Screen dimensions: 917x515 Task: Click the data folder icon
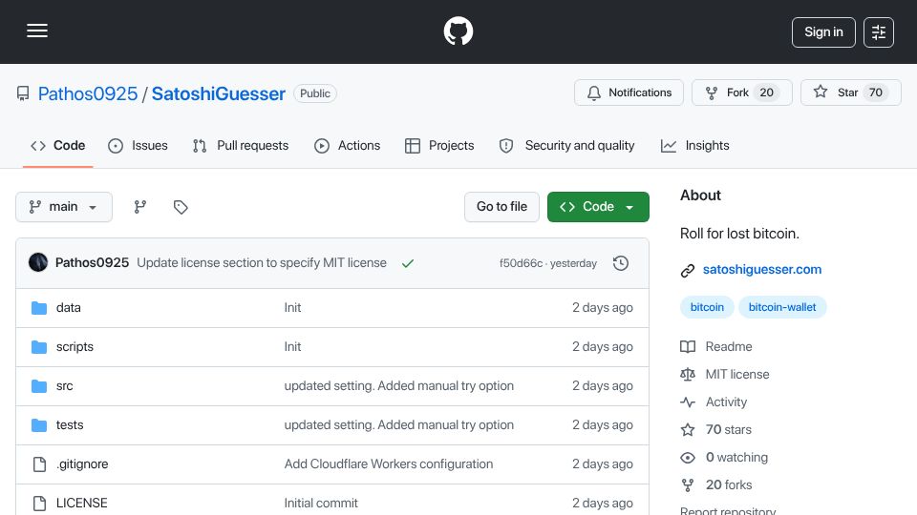pyautogui.click(x=39, y=308)
